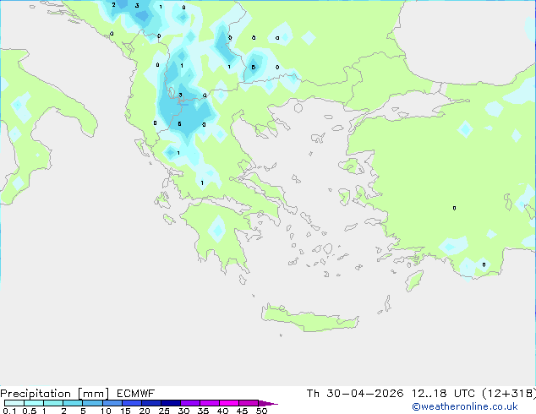The width and height of the screenshot is (536, 414).
Task: Click the "15" legend scale label
Action: (x=125, y=411)
